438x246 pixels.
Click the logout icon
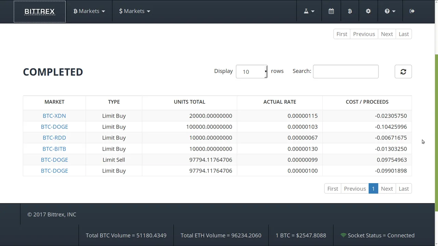click(x=412, y=11)
